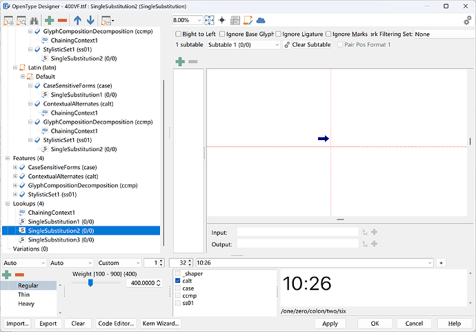Select the Variations (0) tree node
Image resolution: width=476 pixels, height=332 pixels.
[x=30, y=248]
